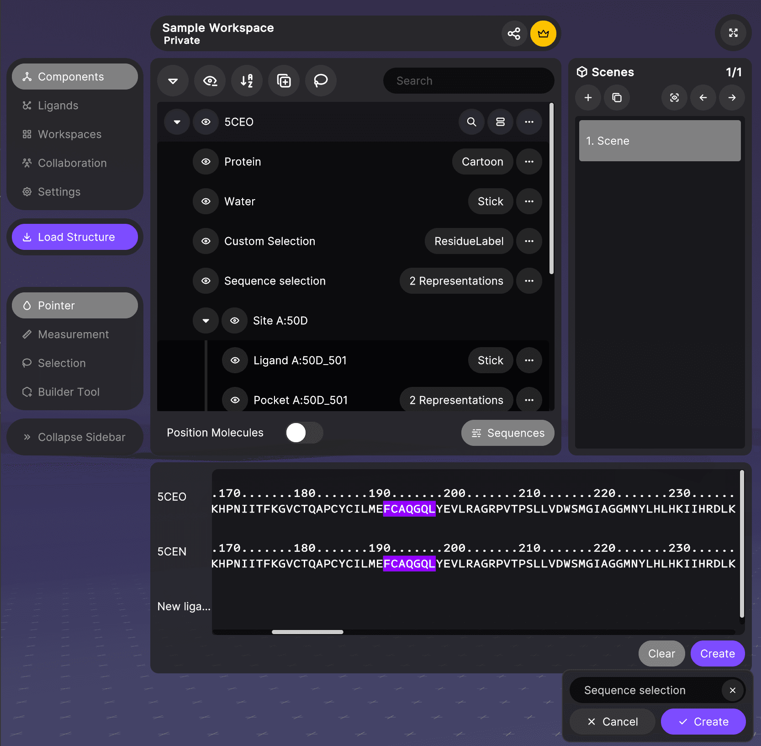Select the Measurement tool menu item

73,334
